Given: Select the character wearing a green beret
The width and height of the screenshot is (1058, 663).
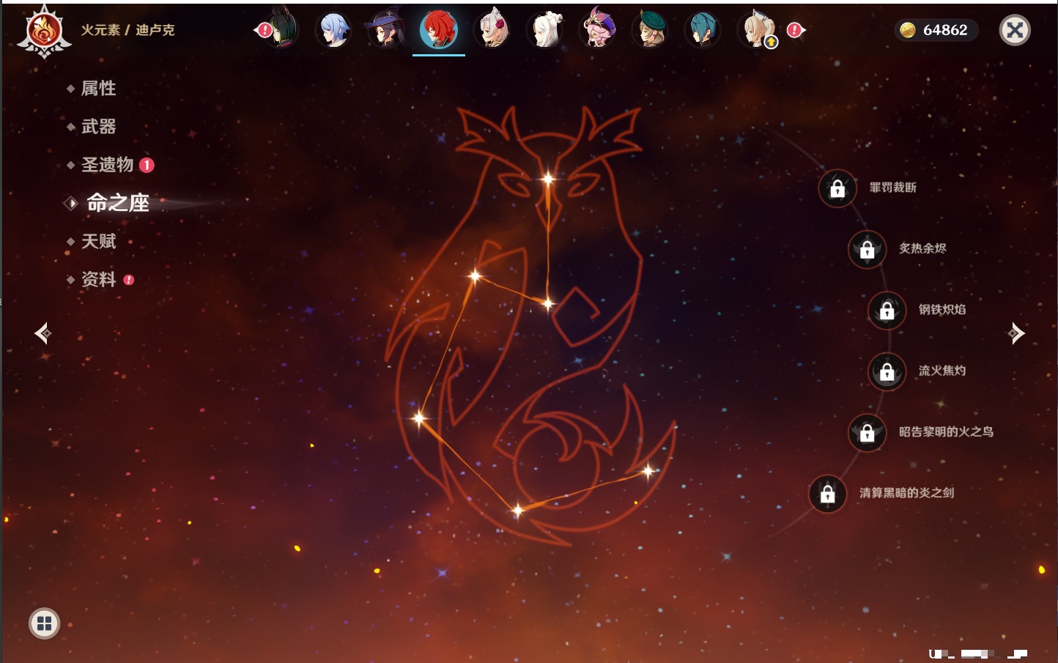Looking at the screenshot, I should (650, 31).
